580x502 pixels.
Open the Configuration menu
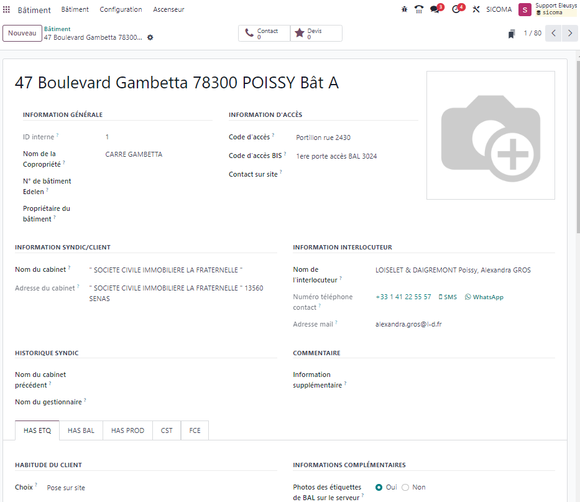coord(121,9)
